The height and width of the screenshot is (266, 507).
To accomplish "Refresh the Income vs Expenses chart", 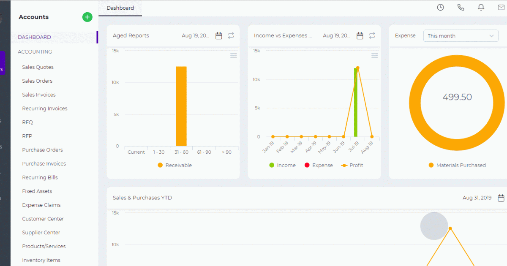I will pyautogui.click(x=372, y=36).
